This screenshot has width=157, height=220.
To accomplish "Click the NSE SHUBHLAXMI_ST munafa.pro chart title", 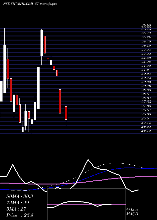I will tap(30, 4).
